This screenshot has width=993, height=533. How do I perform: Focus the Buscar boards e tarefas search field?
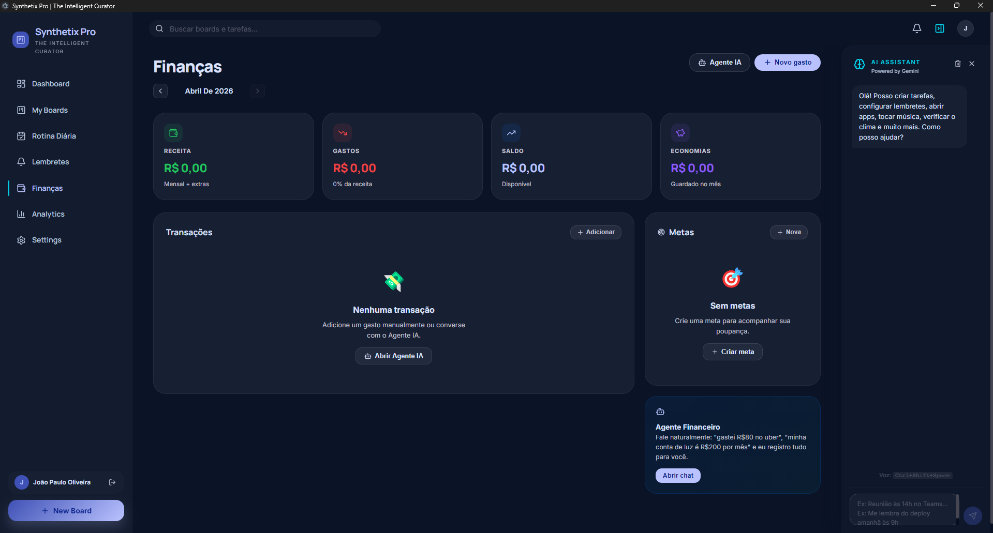[x=265, y=29]
